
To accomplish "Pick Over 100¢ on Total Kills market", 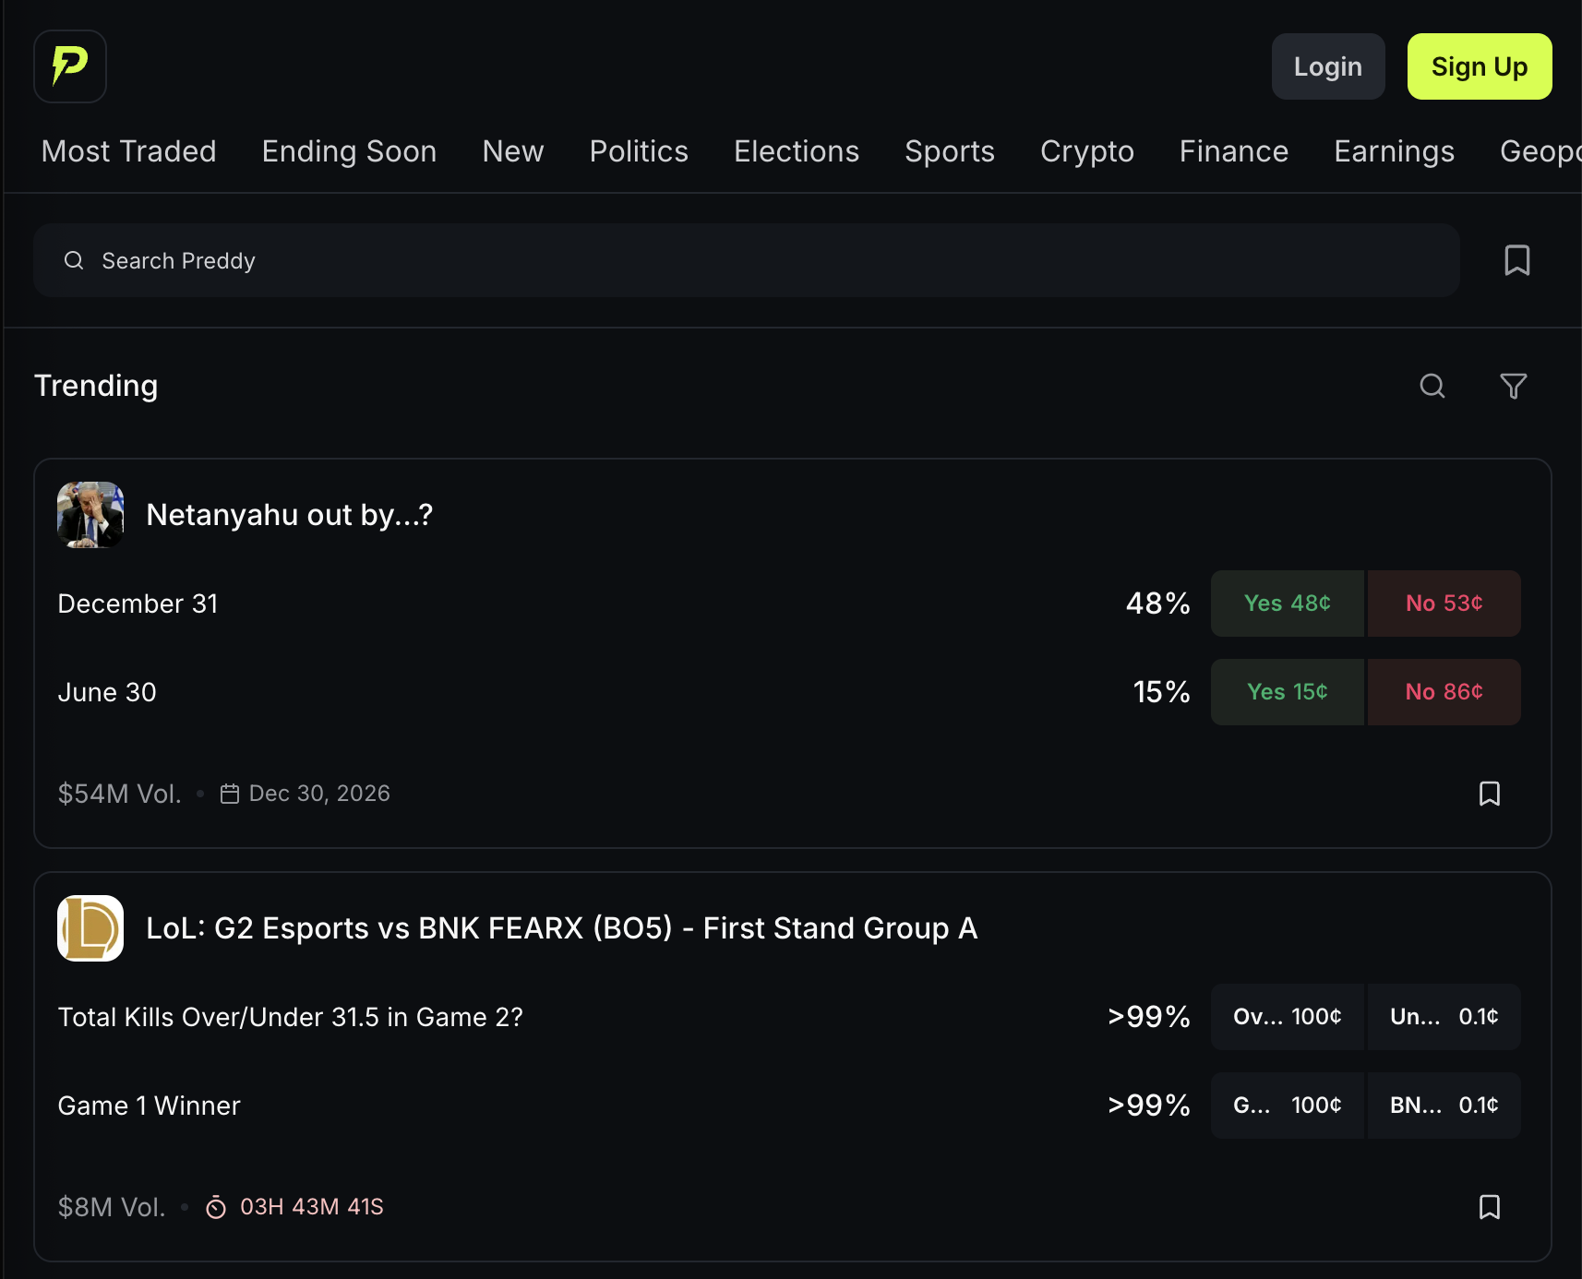I will click(1287, 1017).
